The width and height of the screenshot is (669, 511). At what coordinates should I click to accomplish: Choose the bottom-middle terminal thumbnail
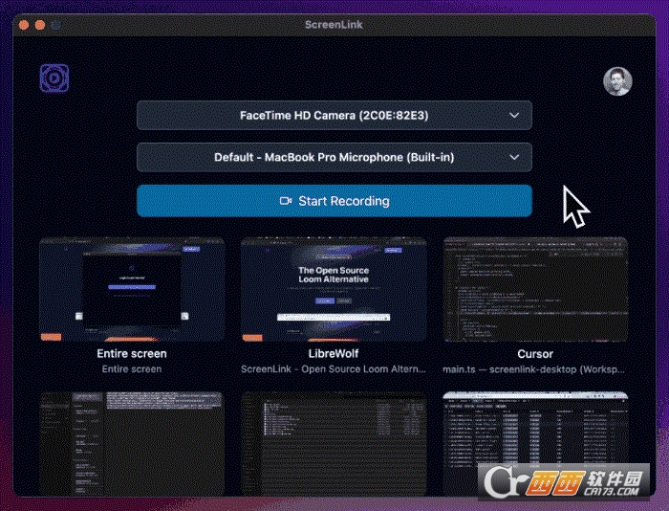pos(334,444)
